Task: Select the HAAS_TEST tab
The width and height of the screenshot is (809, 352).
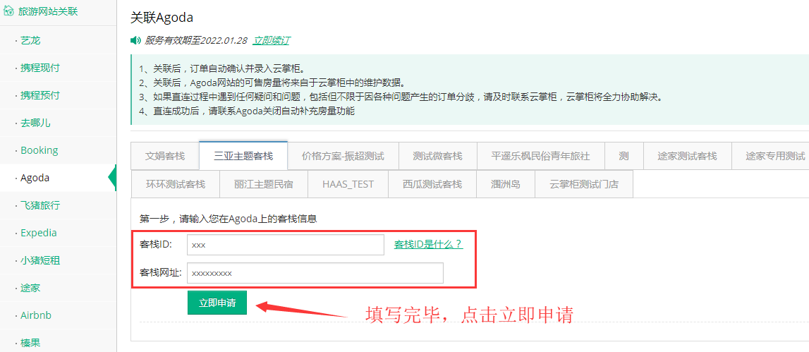Action: (x=348, y=184)
